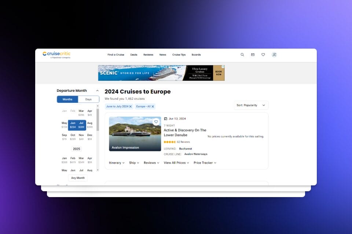The width and height of the screenshot is (352, 234).
Task: Select Mar 2025 departure month
Action: coord(81,160)
